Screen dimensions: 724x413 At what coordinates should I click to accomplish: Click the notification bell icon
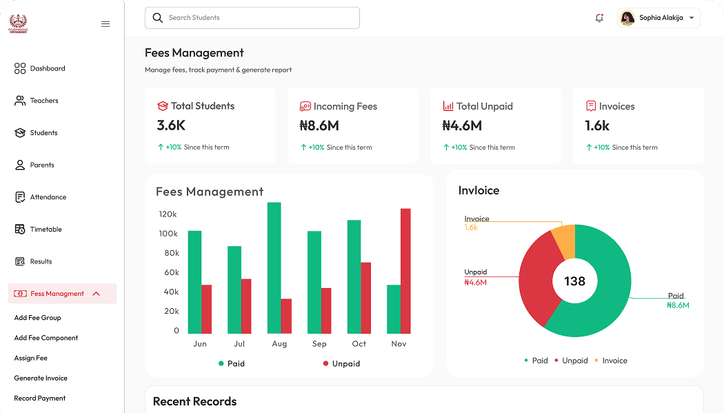tap(599, 17)
